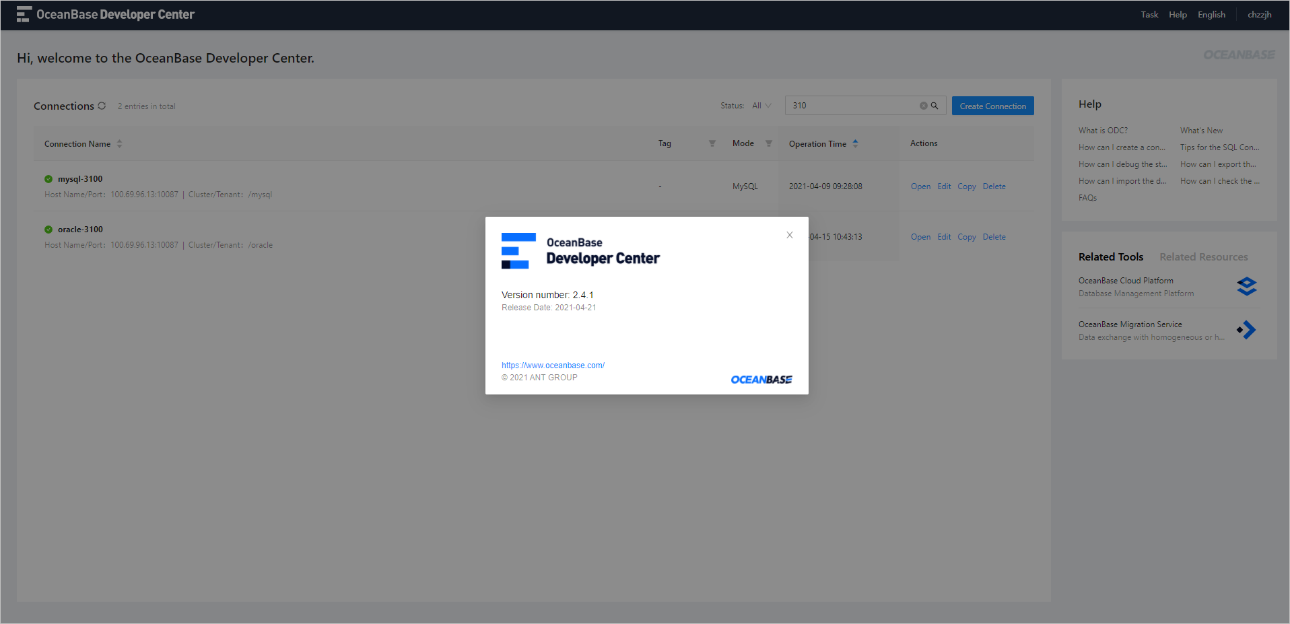Open the mysql-3100 connection
This screenshot has width=1290, height=624.
click(920, 186)
